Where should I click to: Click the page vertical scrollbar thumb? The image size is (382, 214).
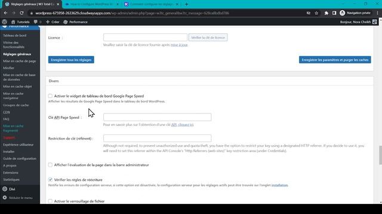380,155
